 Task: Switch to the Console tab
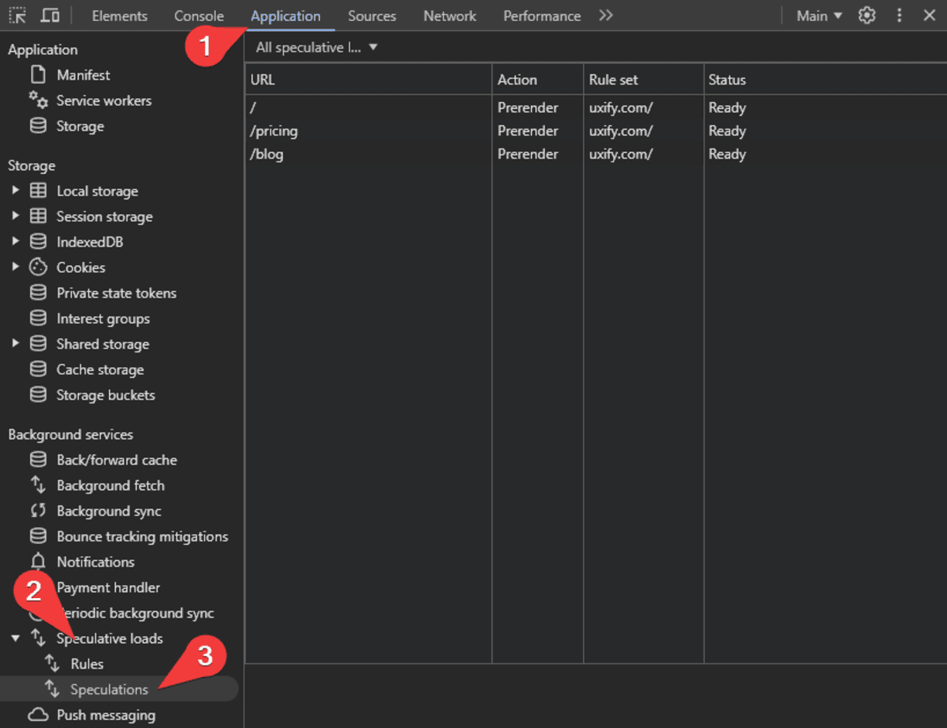click(x=199, y=15)
